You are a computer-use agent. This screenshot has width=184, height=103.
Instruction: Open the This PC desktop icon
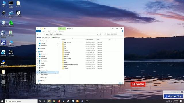coord(4,4)
